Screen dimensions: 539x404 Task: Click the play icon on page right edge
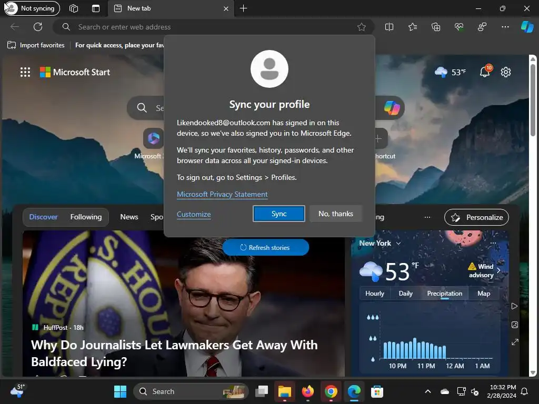514,306
